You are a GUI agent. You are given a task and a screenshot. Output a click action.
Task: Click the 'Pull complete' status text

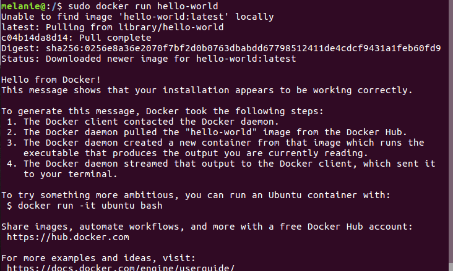pyautogui.click(x=115, y=38)
